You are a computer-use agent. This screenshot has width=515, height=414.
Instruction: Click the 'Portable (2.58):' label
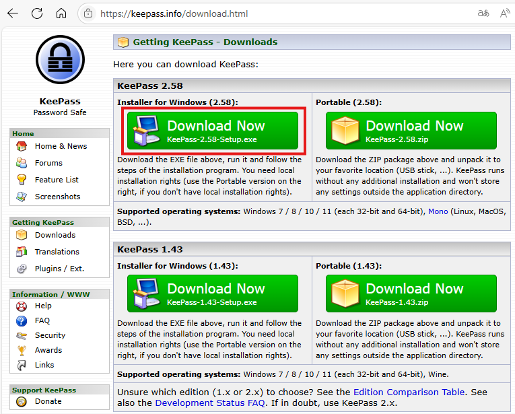pos(349,102)
